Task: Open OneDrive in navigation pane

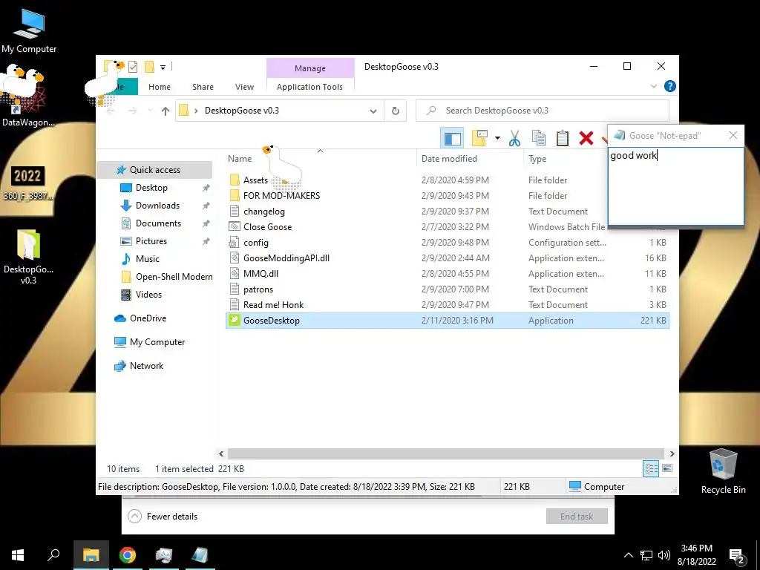Action: pos(148,318)
